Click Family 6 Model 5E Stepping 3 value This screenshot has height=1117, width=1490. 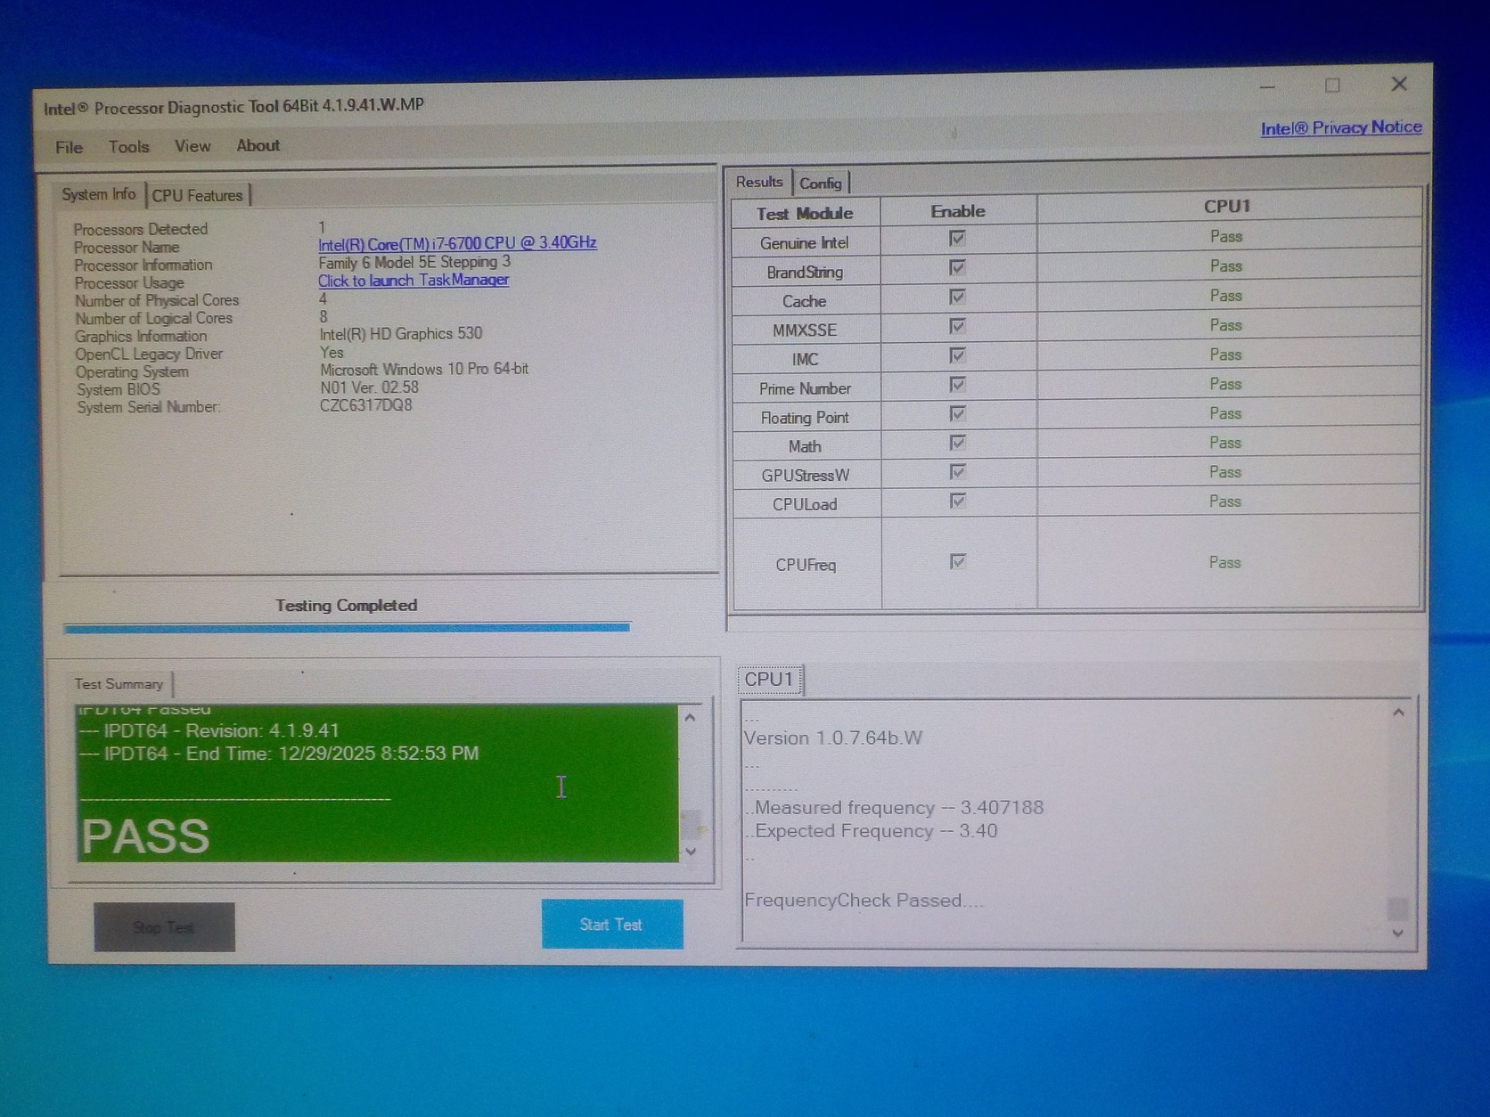414,262
